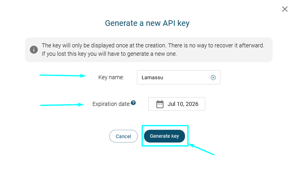The image size is (294, 170).
Task: Focus the Key name input containing Lamassu
Action: (179, 77)
